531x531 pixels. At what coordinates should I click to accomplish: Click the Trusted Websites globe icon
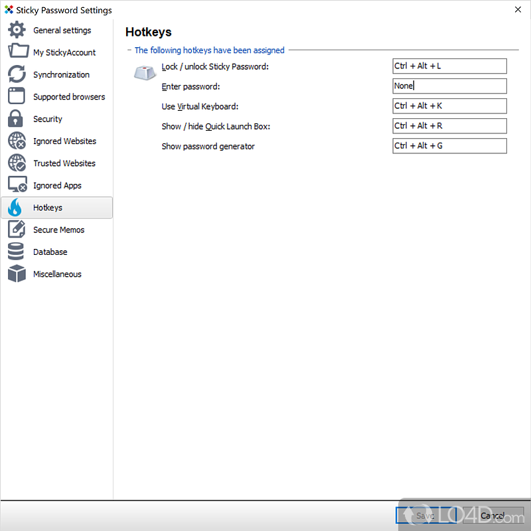17,163
